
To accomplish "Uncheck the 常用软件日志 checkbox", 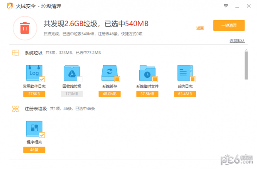I will pyautogui.click(x=42, y=79).
